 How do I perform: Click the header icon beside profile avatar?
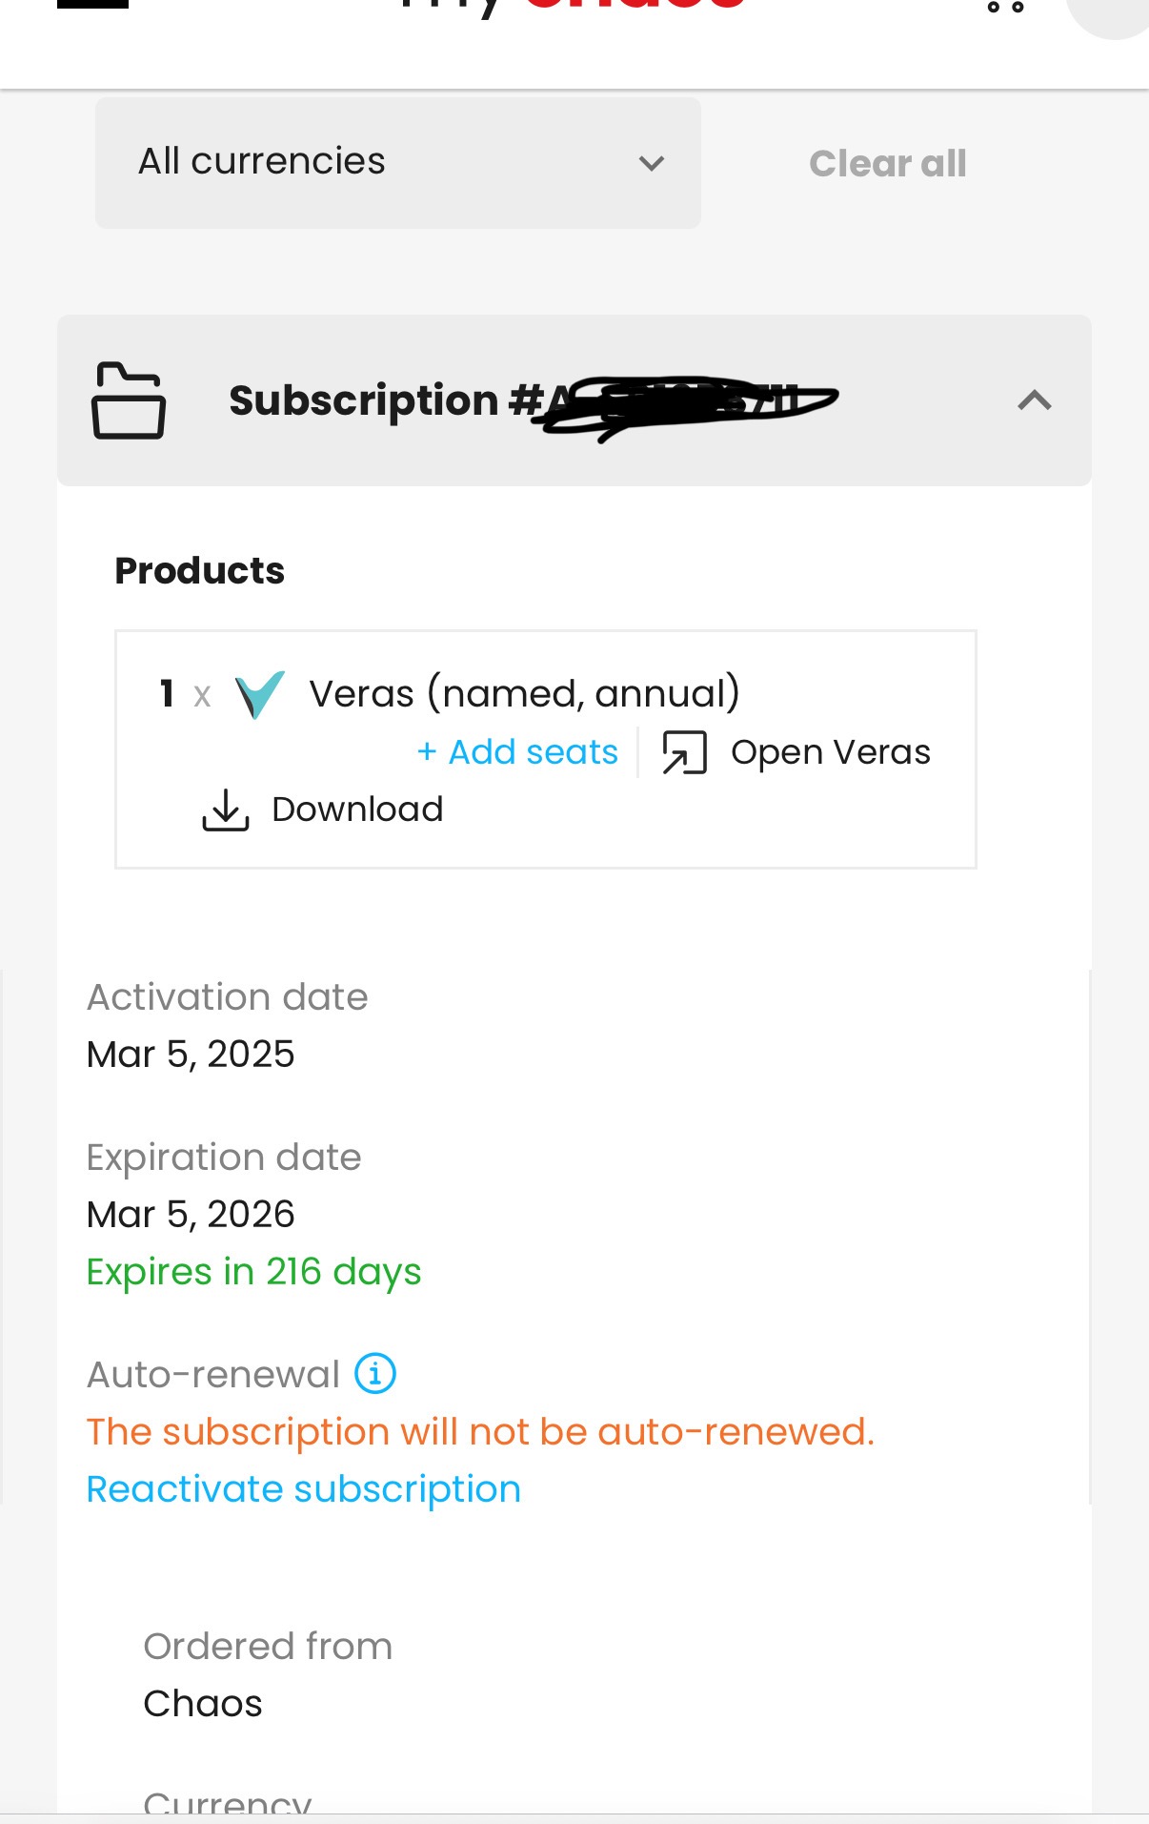(1005, 6)
